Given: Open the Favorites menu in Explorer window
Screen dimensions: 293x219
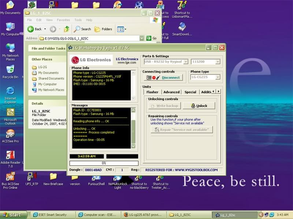Looking at the screenshot, I should (x=63, y=20).
